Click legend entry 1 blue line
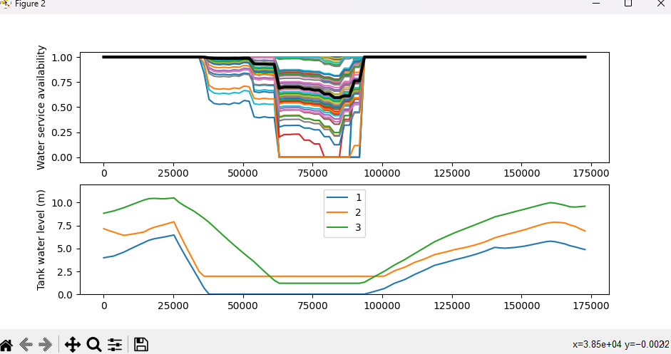This screenshot has width=671, height=354. (337, 197)
